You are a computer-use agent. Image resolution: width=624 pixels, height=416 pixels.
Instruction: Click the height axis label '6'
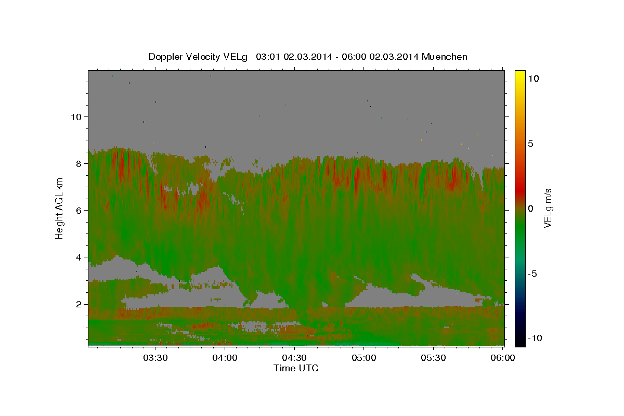[79, 210]
